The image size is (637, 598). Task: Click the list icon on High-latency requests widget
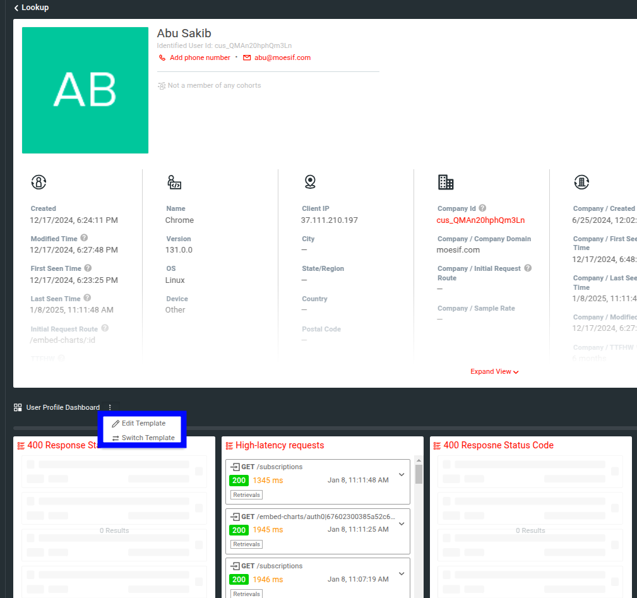[x=229, y=445]
